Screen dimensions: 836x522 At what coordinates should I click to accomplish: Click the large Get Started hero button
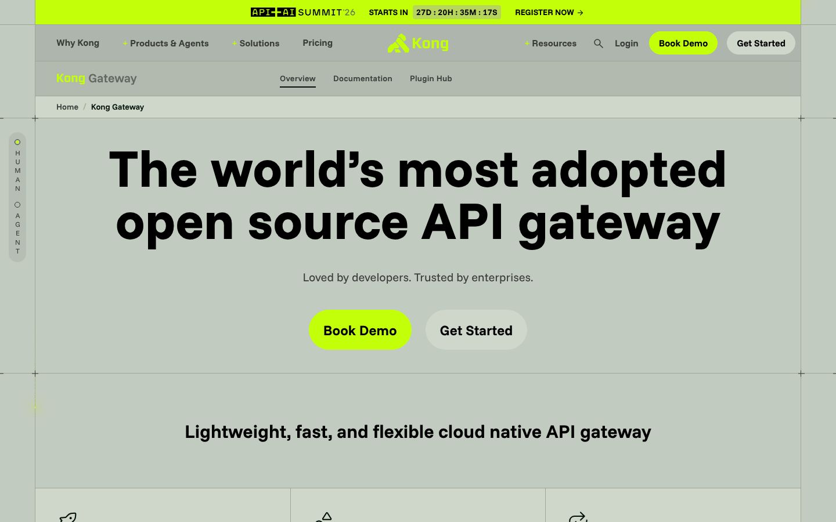[476, 330]
